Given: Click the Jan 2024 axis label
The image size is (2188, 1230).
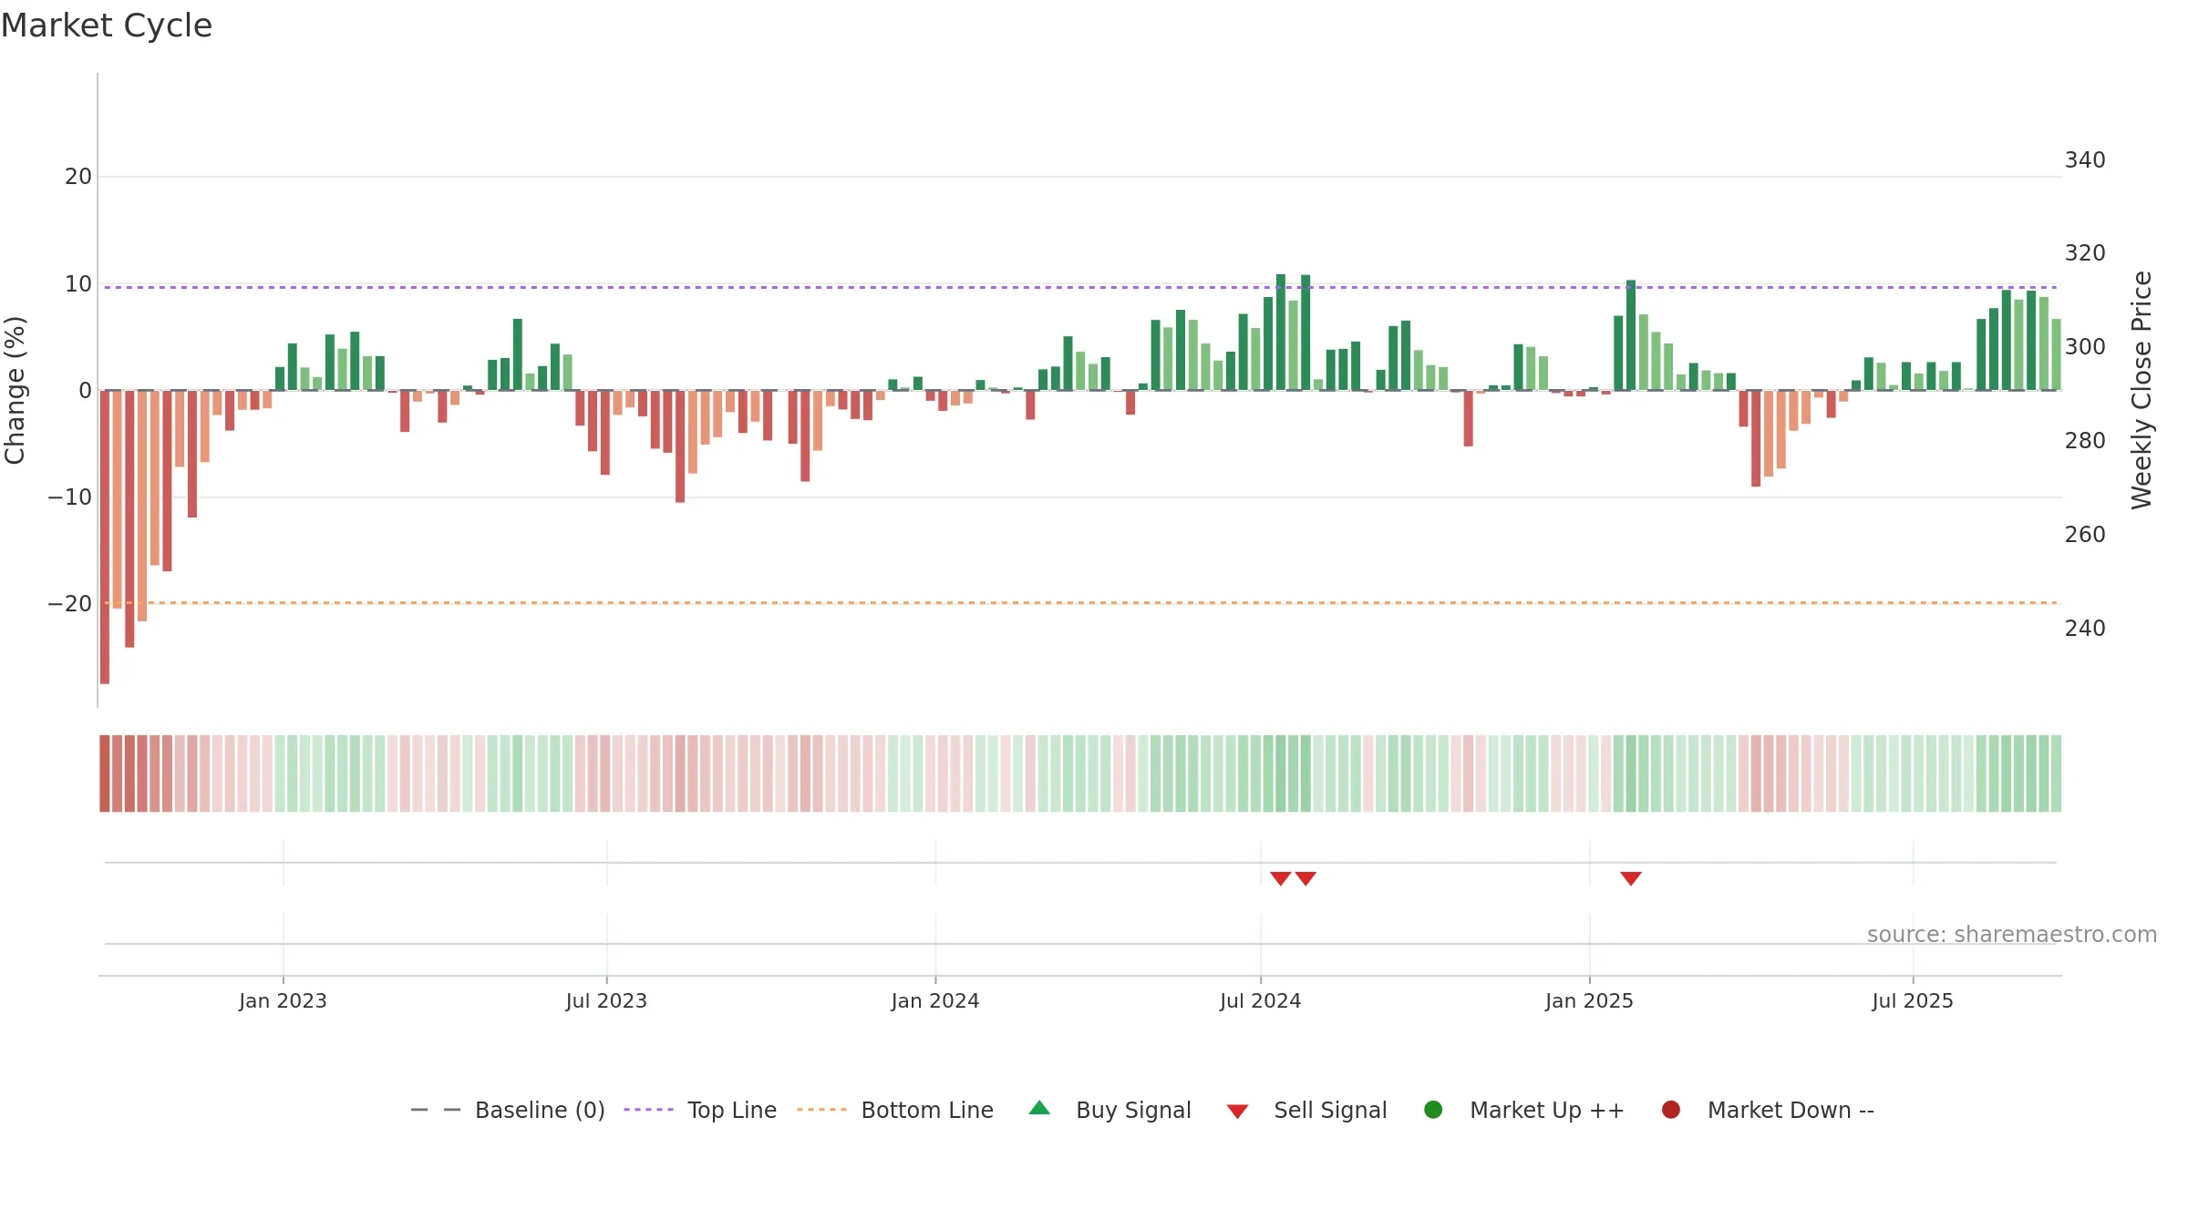Looking at the screenshot, I should [x=935, y=1001].
